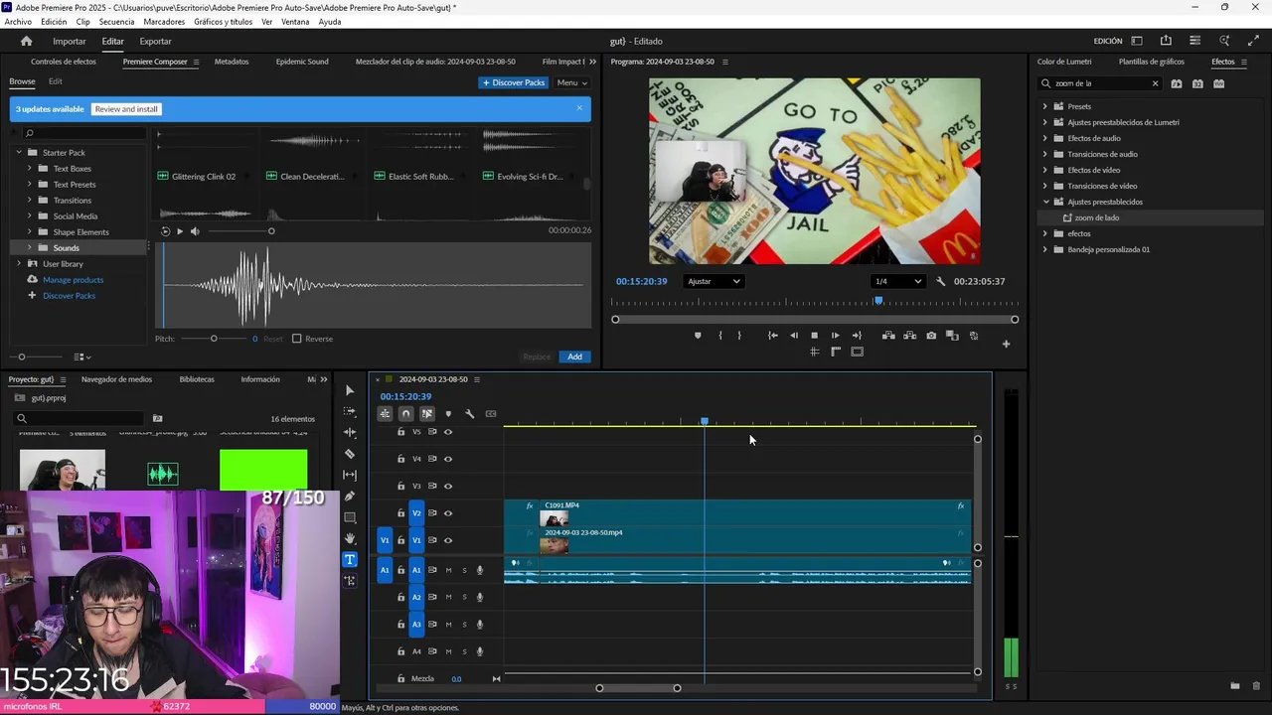The height and width of the screenshot is (715, 1272).
Task: Adjust the Pitch slider
Action: click(213, 339)
